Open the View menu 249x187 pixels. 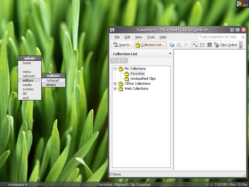139,37
